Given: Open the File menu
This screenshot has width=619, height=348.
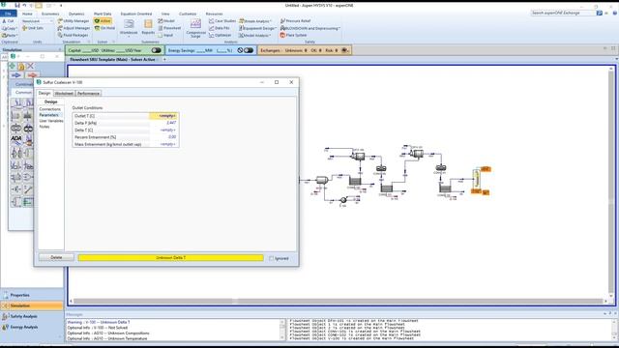Looking at the screenshot, I should click(8, 14).
